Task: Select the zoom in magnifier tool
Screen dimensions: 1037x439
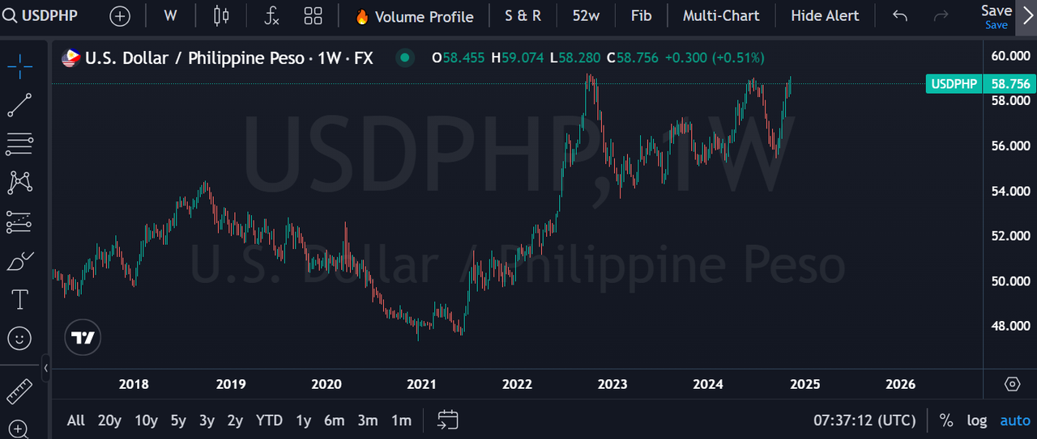Action: tap(19, 428)
